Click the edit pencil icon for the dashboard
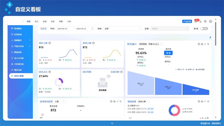This screenshot has height=126, width=224. point(210,37)
